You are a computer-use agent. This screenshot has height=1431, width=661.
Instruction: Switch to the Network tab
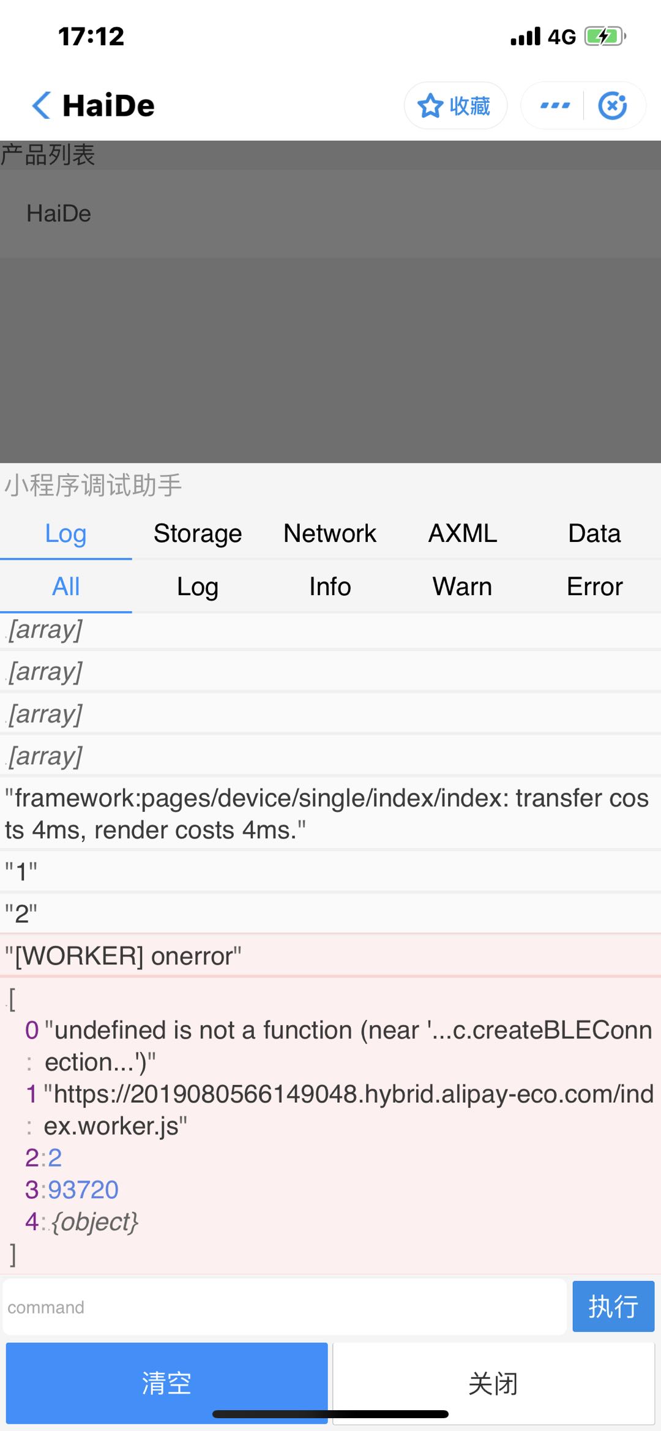330,533
